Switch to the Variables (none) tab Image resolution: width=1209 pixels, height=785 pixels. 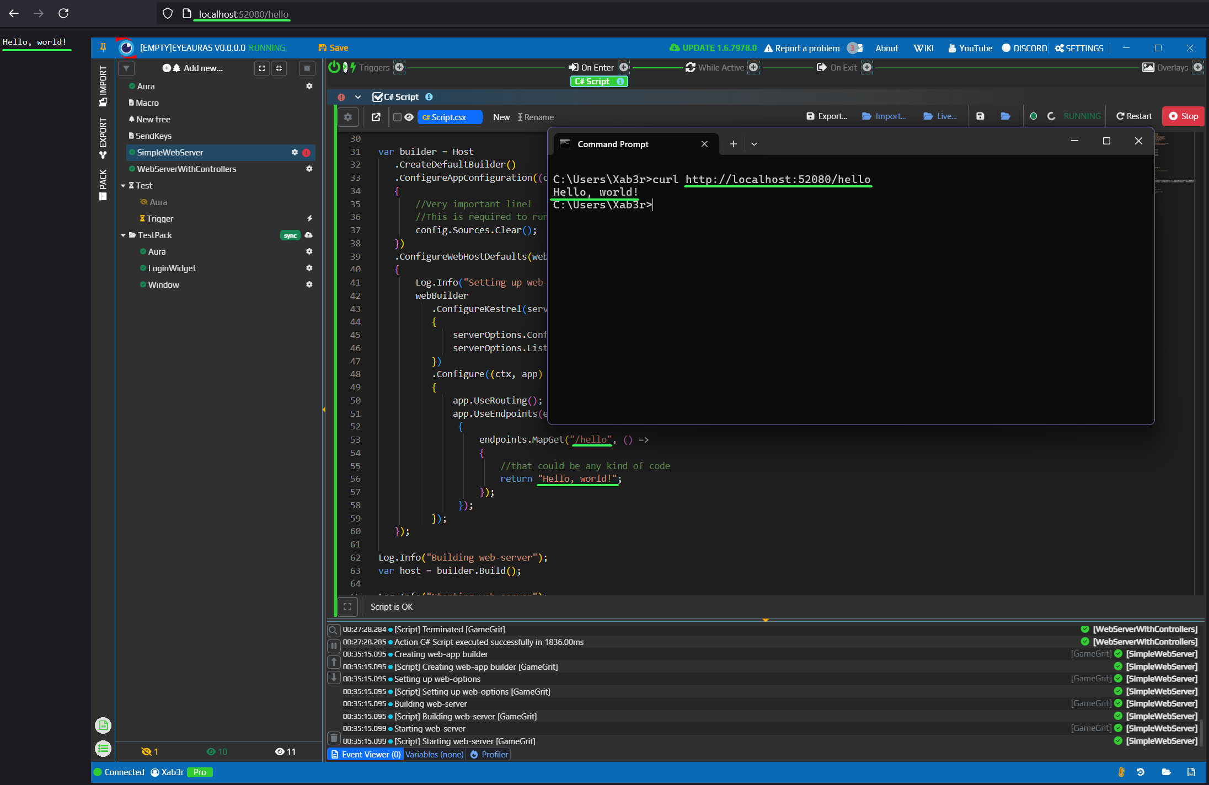click(x=435, y=755)
